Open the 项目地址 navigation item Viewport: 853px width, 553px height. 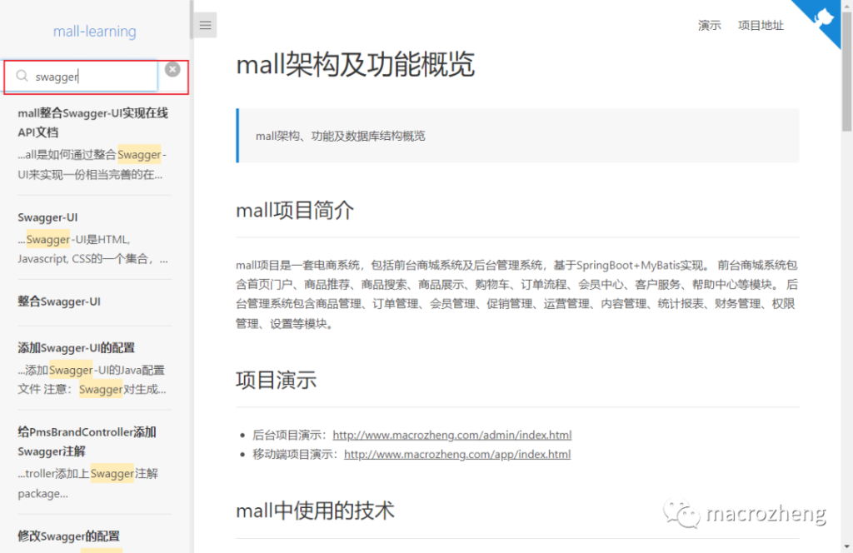coord(760,26)
